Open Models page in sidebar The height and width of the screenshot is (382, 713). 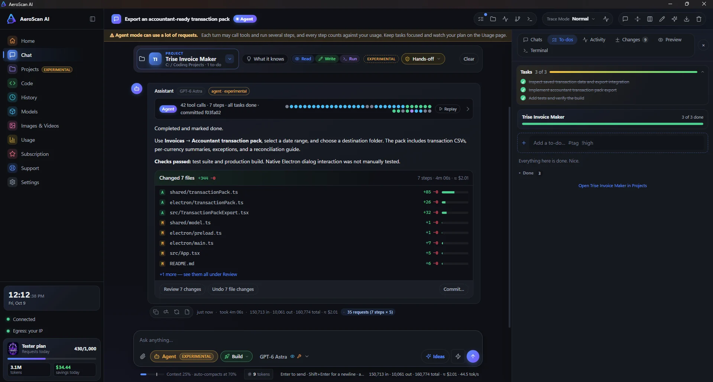[52, 112]
